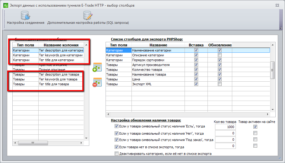The image size is (285, 163).
Task: Click 'Название' header in export list
Action: pos(158,45)
